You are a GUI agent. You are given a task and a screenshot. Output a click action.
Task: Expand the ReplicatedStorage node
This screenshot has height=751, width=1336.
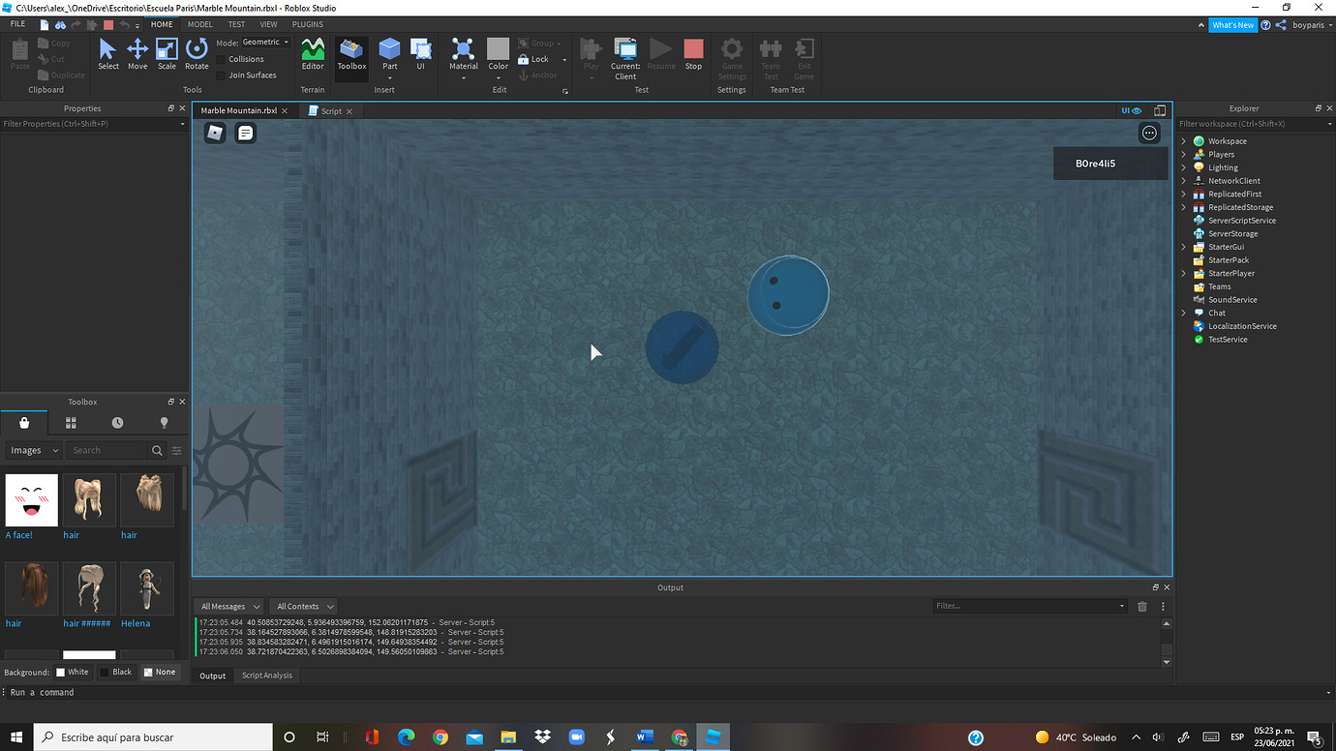(1183, 207)
